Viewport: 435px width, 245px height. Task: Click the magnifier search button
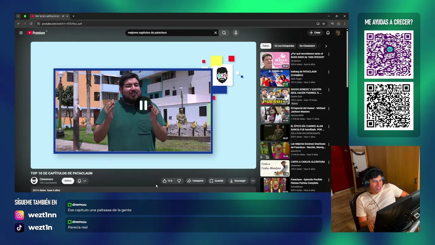pos(224,33)
